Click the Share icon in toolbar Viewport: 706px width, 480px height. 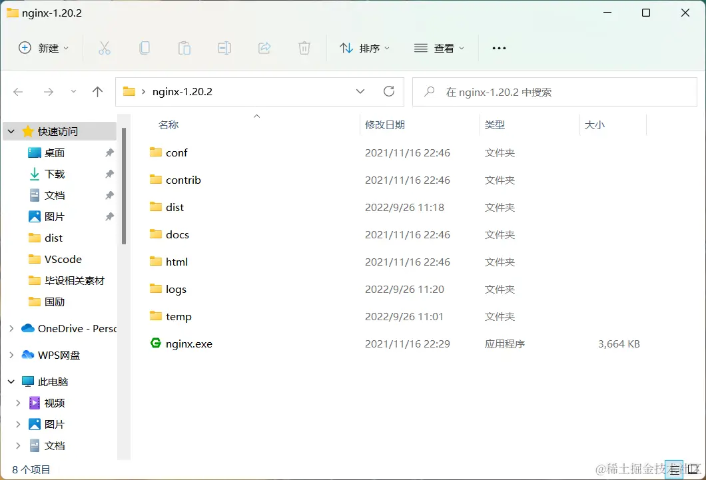pos(264,48)
